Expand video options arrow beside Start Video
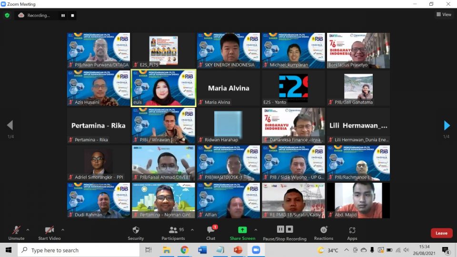 click(x=63, y=229)
